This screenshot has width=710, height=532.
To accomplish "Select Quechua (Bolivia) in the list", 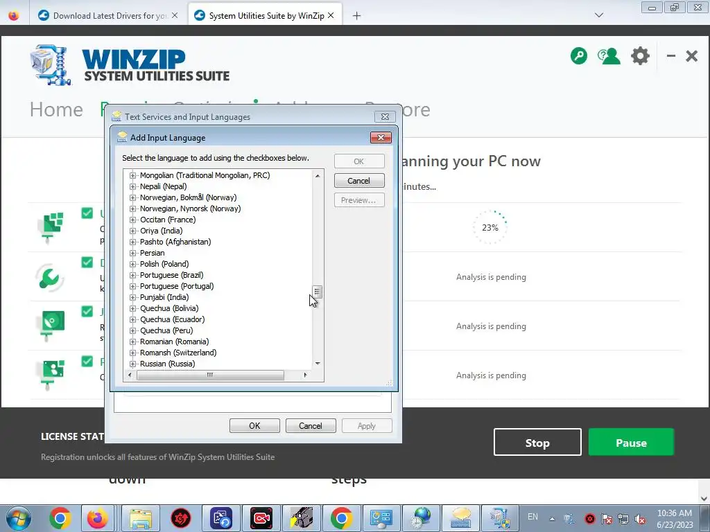I will pos(169,308).
